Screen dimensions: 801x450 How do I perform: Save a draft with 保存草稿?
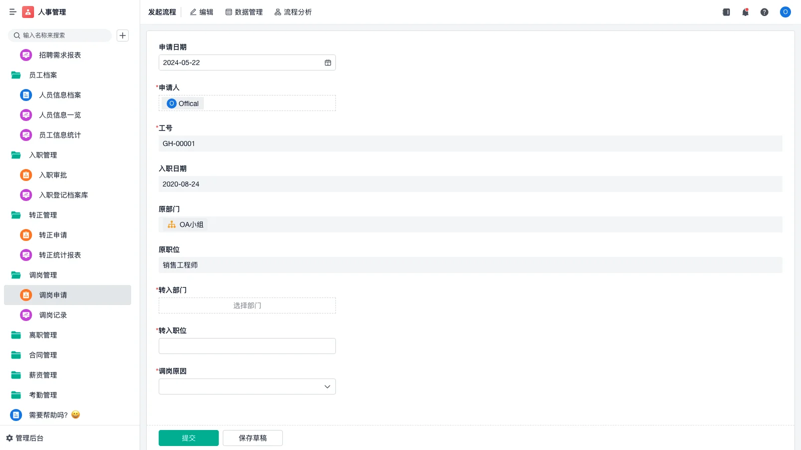(252, 437)
